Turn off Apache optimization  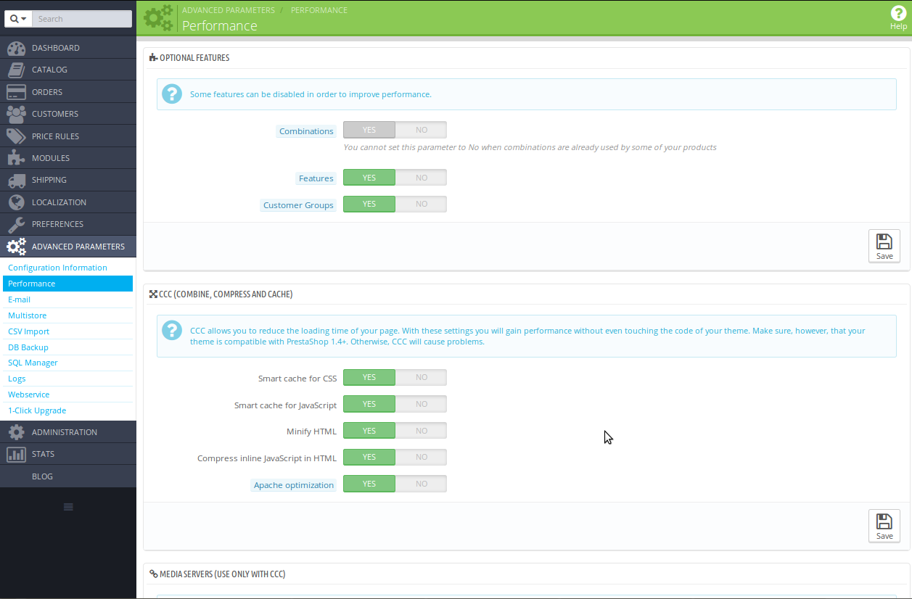[x=422, y=484]
